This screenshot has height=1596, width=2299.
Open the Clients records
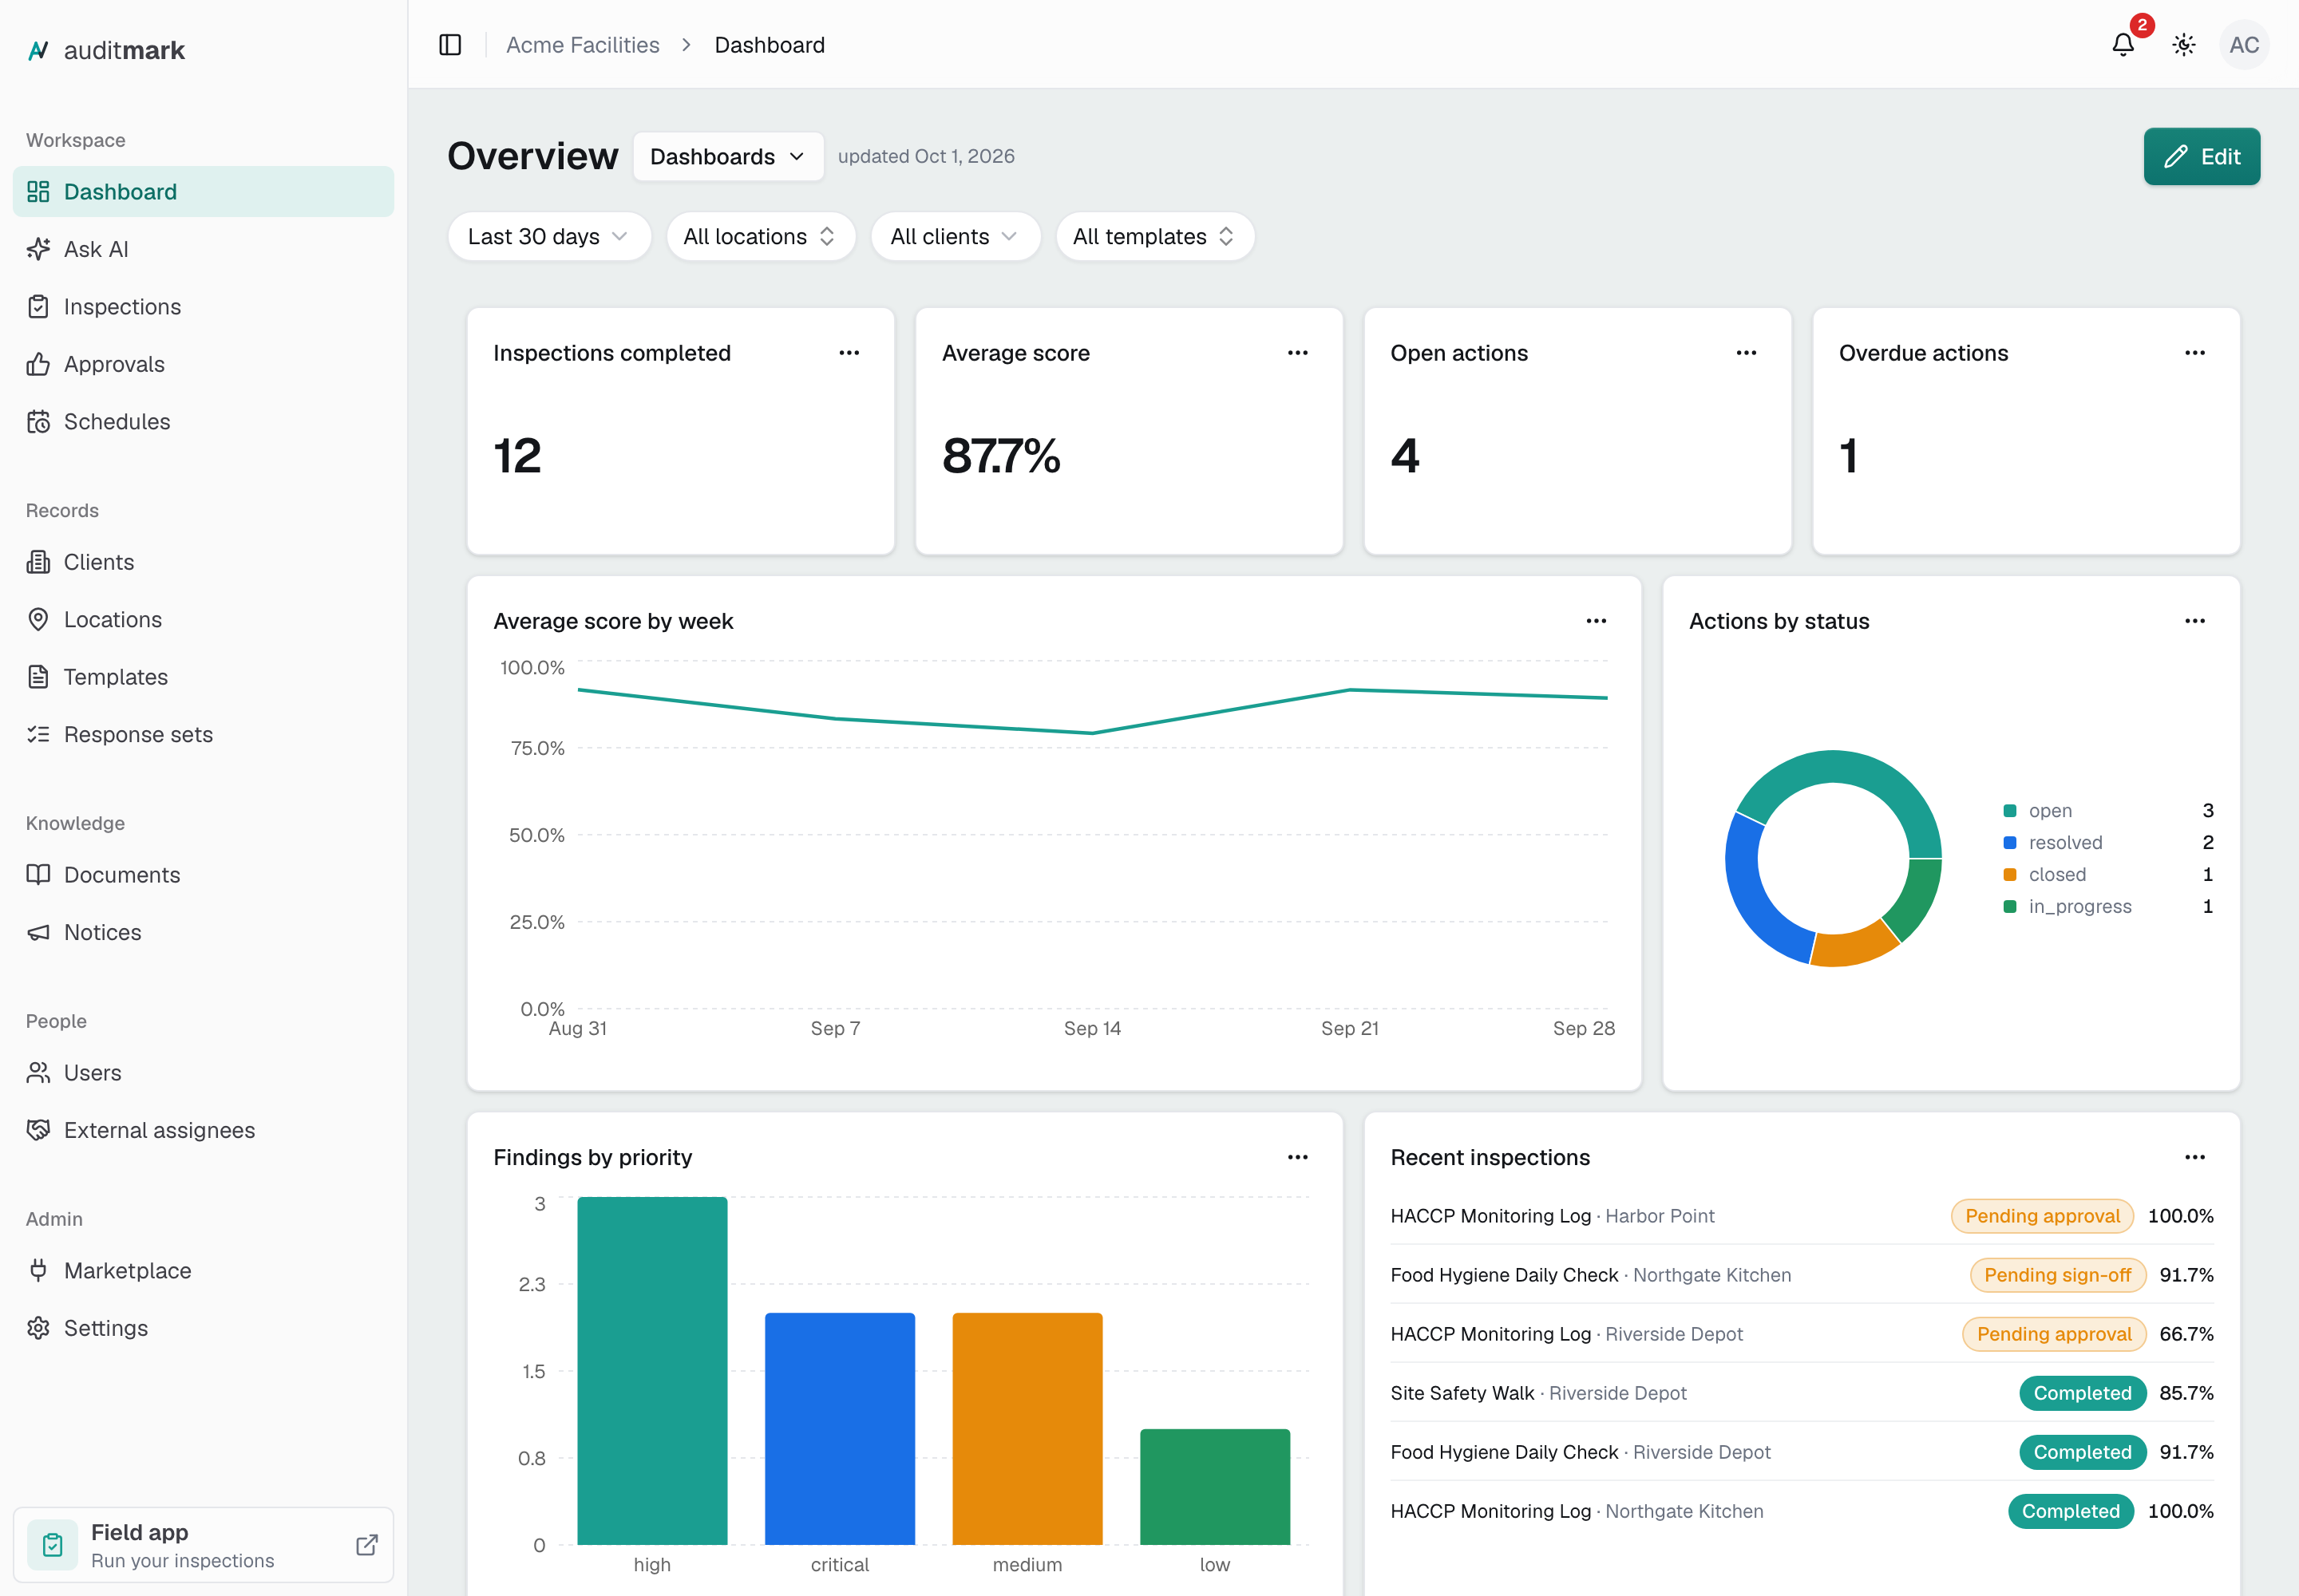(x=203, y=562)
